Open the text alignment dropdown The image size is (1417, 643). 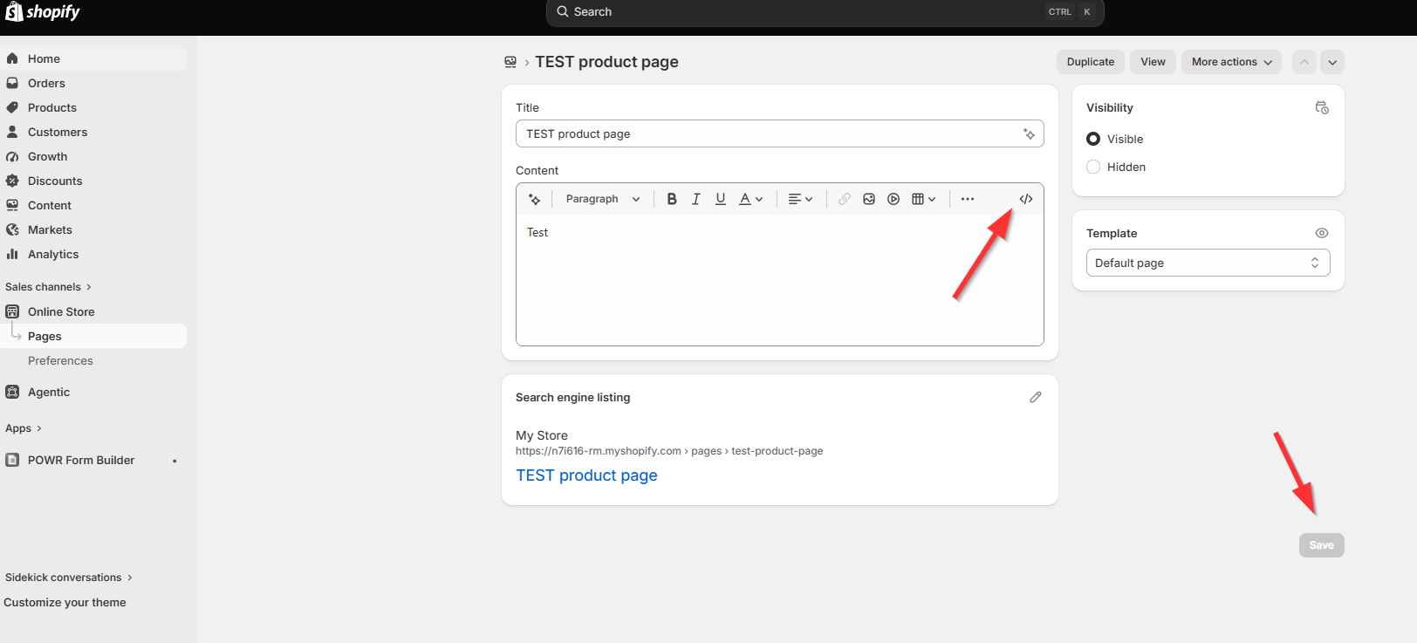pyautogui.click(x=800, y=199)
